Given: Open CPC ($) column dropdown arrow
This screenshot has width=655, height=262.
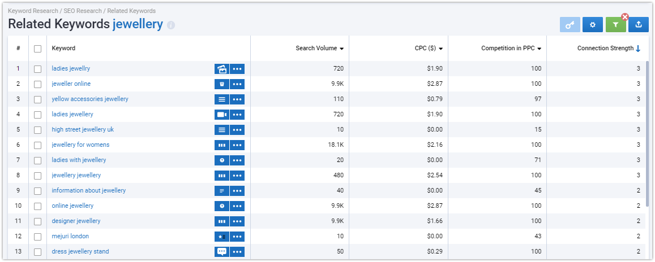Looking at the screenshot, I should 440,49.
